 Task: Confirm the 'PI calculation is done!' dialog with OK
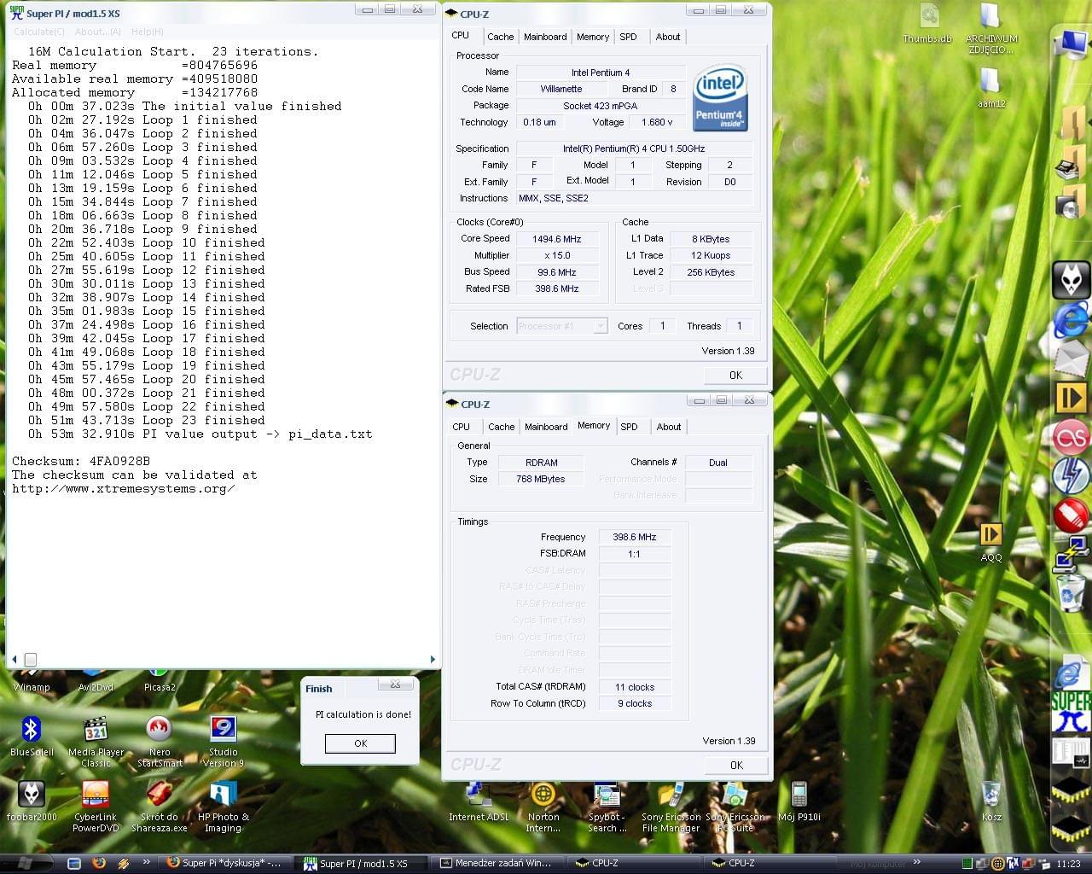click(x=360, y=743)
